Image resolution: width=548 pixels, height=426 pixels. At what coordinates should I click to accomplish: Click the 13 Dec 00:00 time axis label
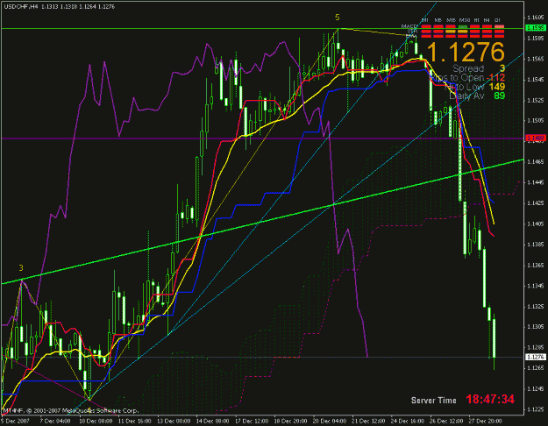174,421
